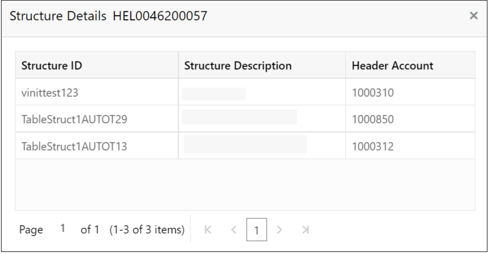The height and width of the screenshot is (254, 490).
Task: Click description cell of vinittest123 row
Action: tap(214, 93)
